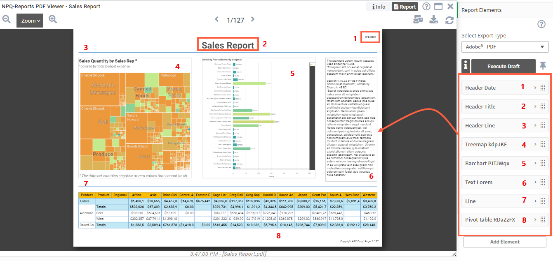Expand the Barchart PJTJWqx element

click(535, 163)
